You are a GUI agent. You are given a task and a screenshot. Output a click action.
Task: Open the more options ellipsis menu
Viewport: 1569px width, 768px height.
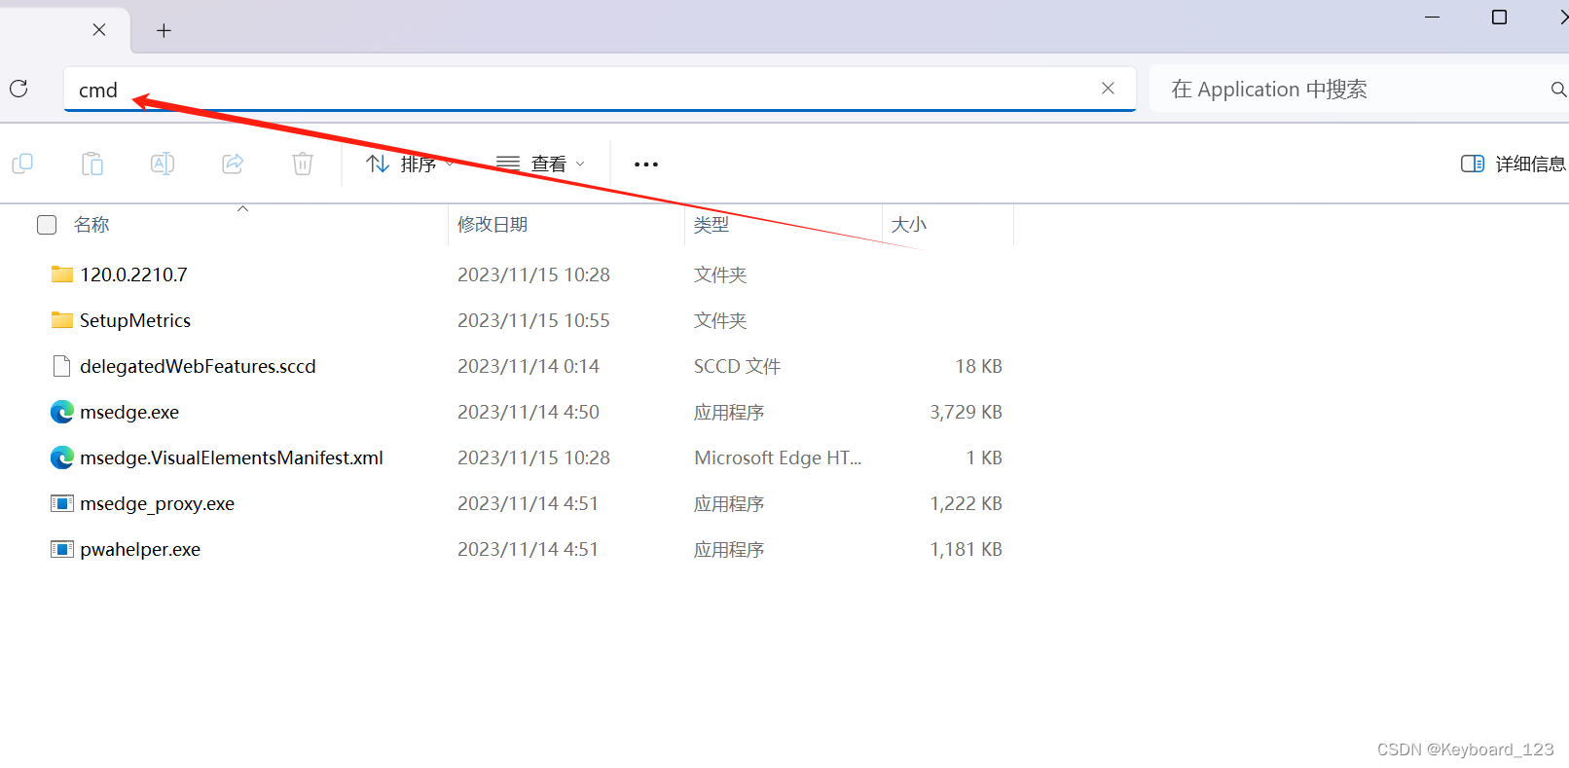646,165
